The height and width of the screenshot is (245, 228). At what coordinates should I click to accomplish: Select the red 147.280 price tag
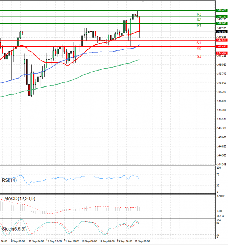[x=222, y=53]
